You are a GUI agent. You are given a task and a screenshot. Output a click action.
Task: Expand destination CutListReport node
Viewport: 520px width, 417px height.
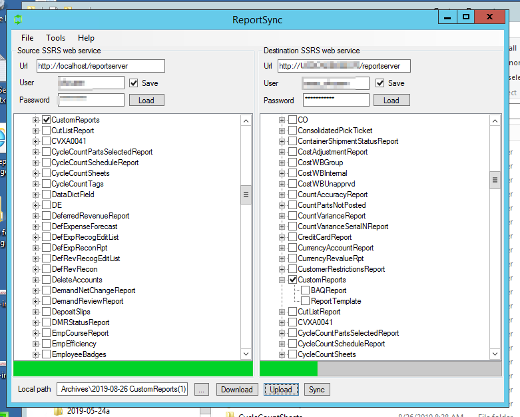point(282,312)
